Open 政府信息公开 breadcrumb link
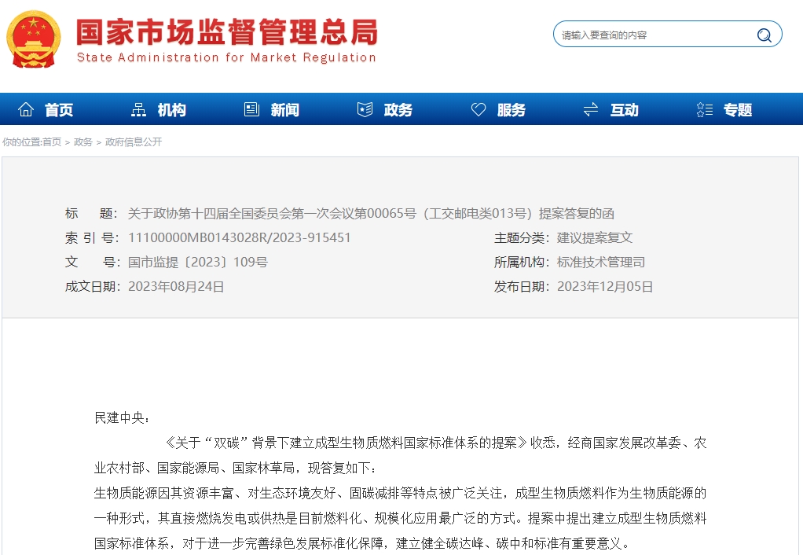Viewport: 803px width, 555px height. click(134, 142)
